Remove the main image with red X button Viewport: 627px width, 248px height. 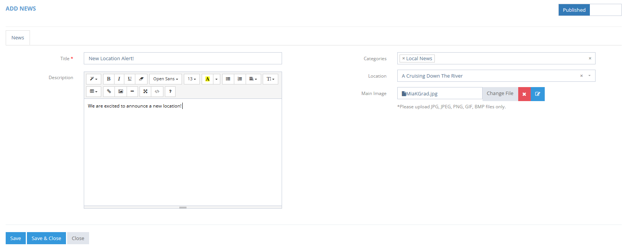pos(524,94)
